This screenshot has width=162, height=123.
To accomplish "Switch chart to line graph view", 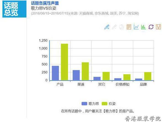I will point(136,27).
